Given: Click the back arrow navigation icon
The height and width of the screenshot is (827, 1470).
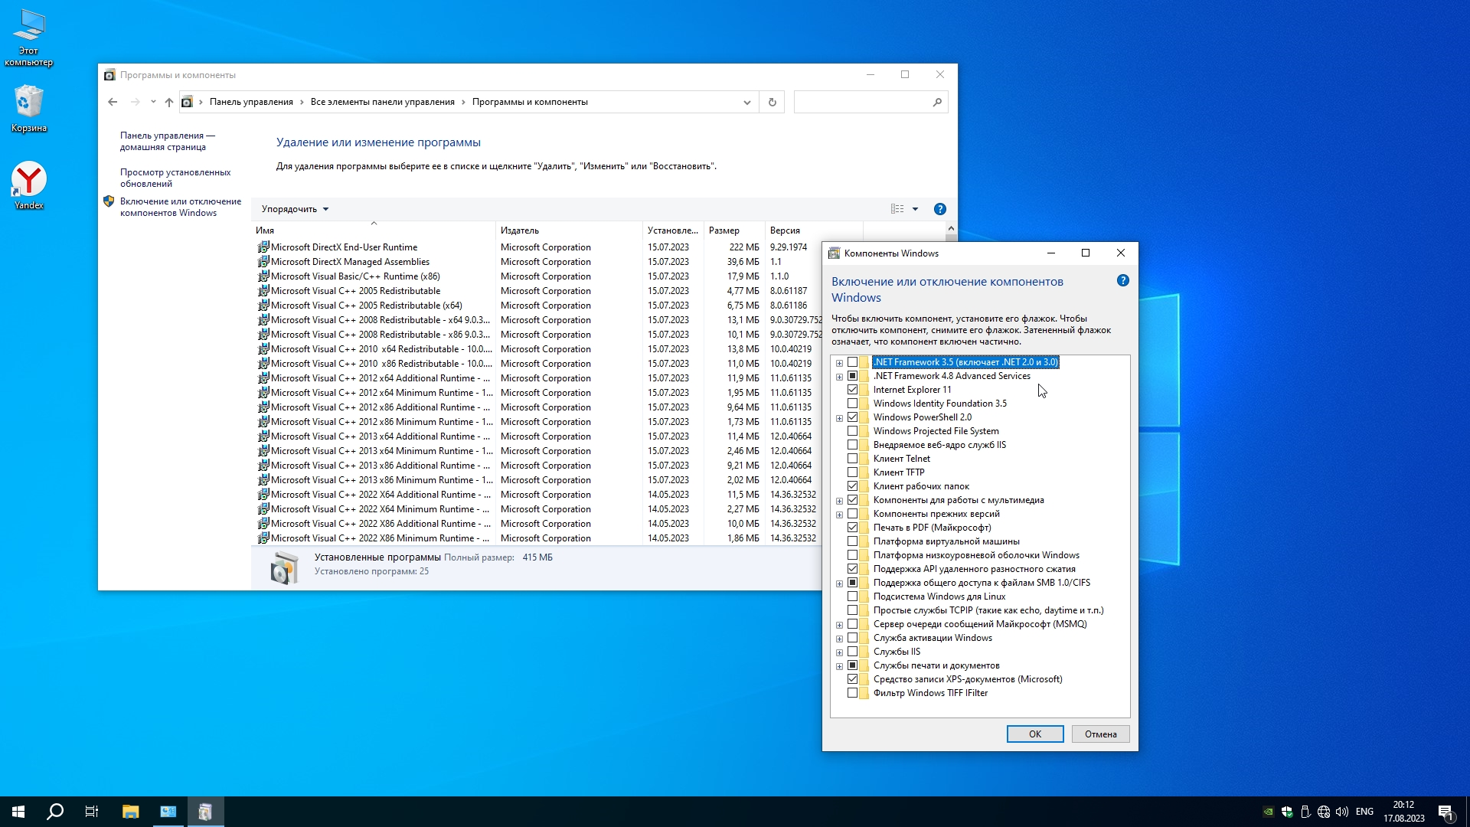Looking at the screenshot, I should pos(113,102).
